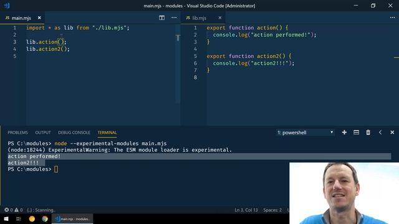
Task: Click the orange circle taskbar app icon
Action: [32, 218]
